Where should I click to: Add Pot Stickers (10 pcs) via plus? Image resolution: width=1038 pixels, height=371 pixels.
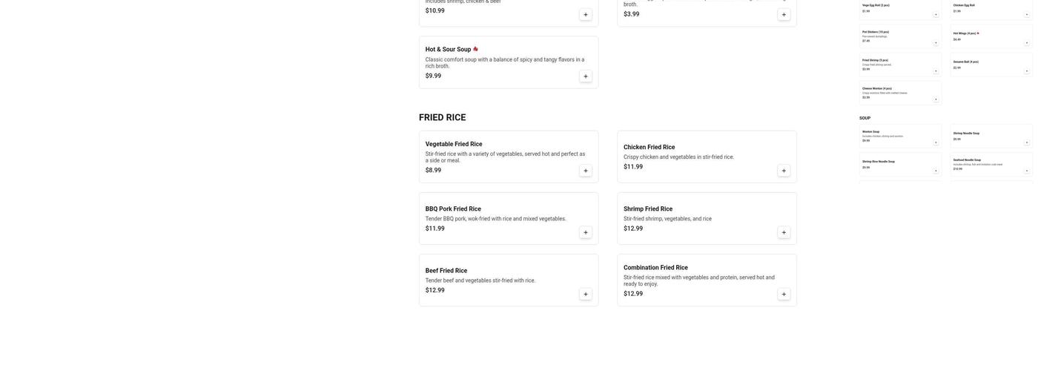coord(936,42)
